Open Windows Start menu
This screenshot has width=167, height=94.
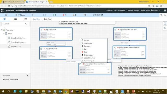[x=3, y=91]
